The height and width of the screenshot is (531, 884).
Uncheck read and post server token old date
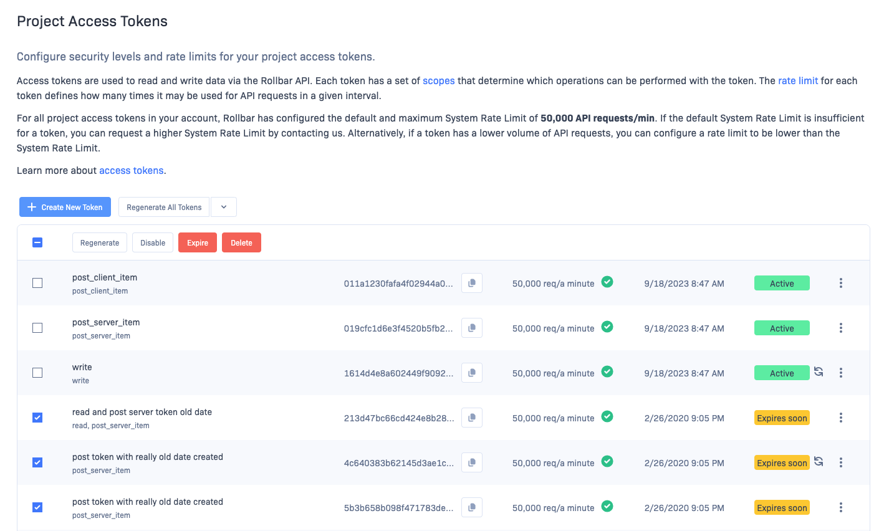coord(37,417)
